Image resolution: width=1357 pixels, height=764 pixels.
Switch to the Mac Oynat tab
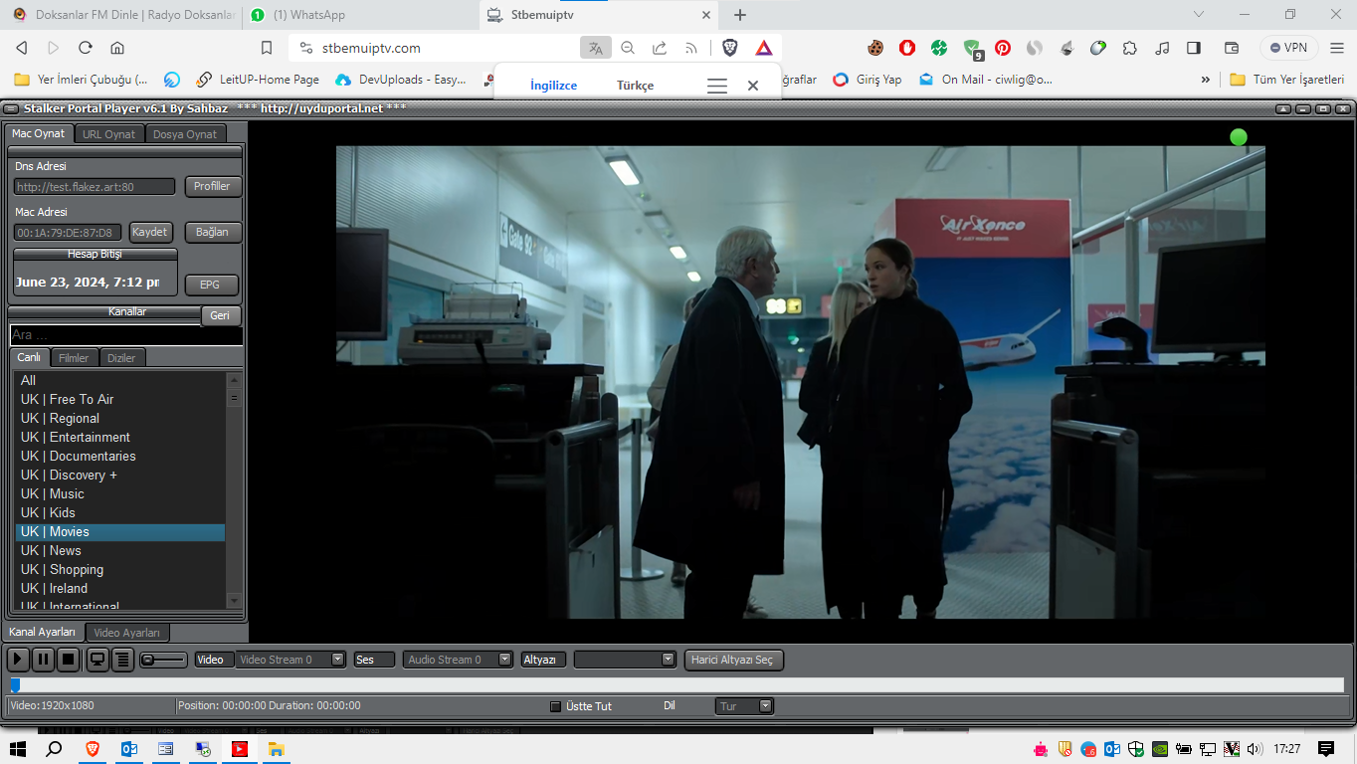[39, 133]
